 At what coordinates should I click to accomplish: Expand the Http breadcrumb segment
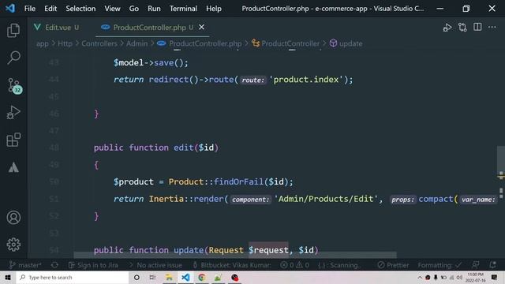point(65,43)
